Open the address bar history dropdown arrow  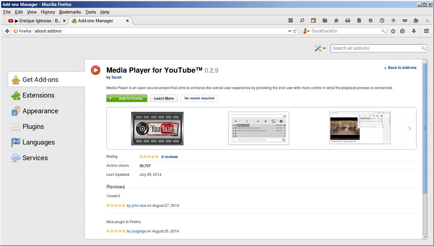point(290,31)
